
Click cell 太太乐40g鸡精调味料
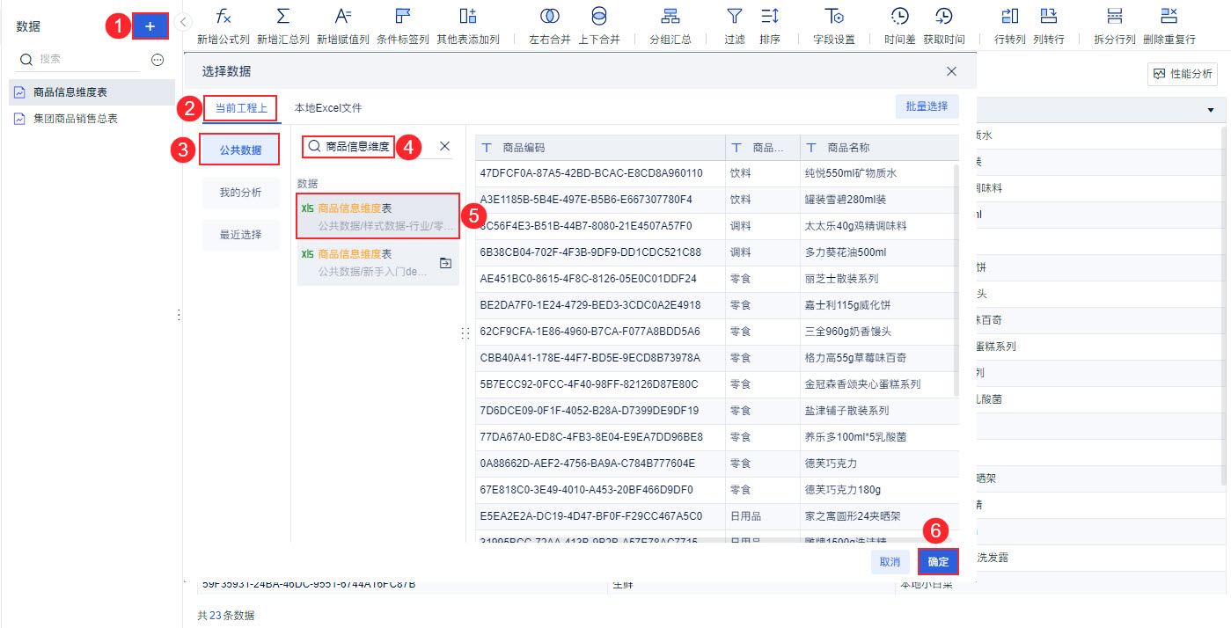pyautogui.click(x=879, y=226)
